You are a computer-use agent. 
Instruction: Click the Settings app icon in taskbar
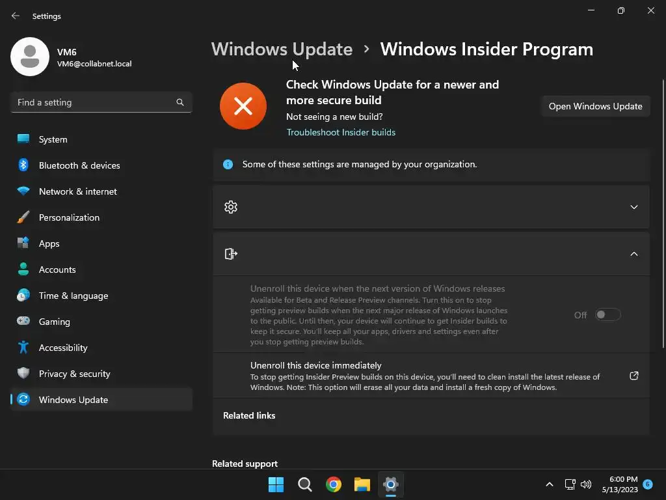click(x=391, y=484)
